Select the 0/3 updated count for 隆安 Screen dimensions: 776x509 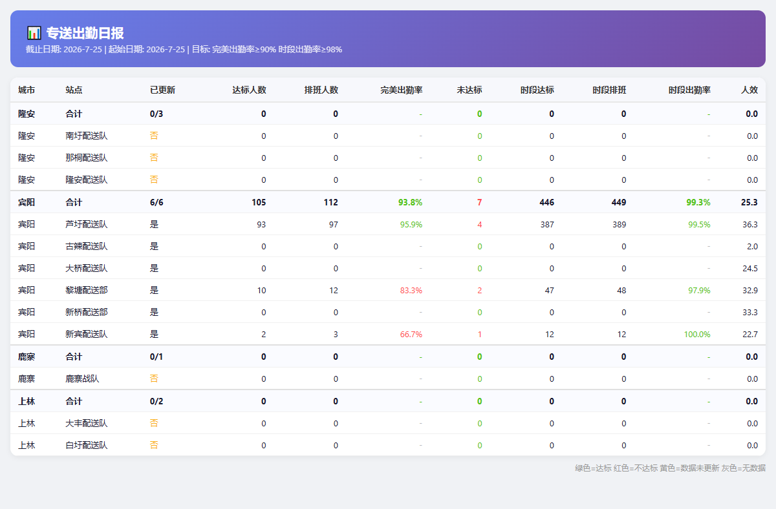tap(156, 114)
